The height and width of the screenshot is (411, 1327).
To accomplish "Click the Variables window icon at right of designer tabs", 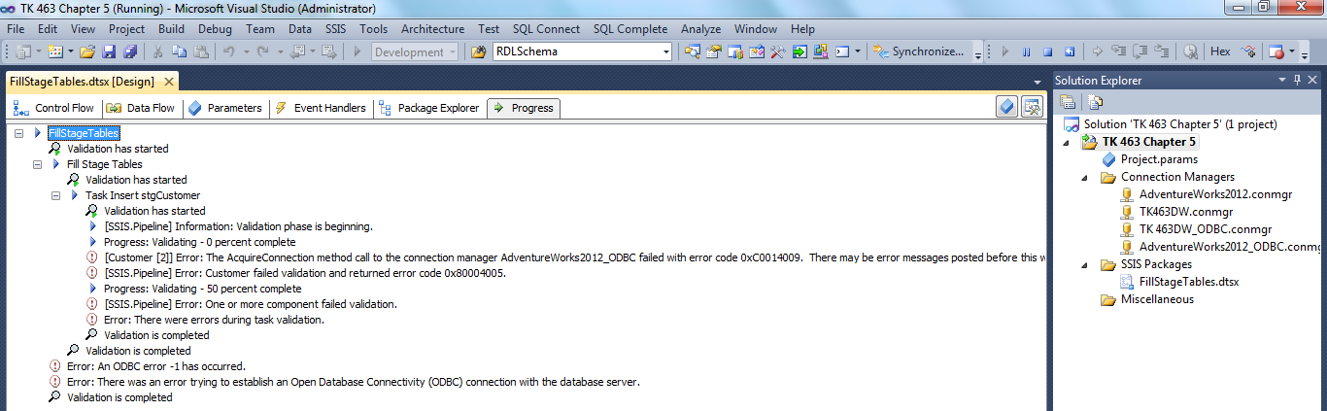I will (1032, 107).
